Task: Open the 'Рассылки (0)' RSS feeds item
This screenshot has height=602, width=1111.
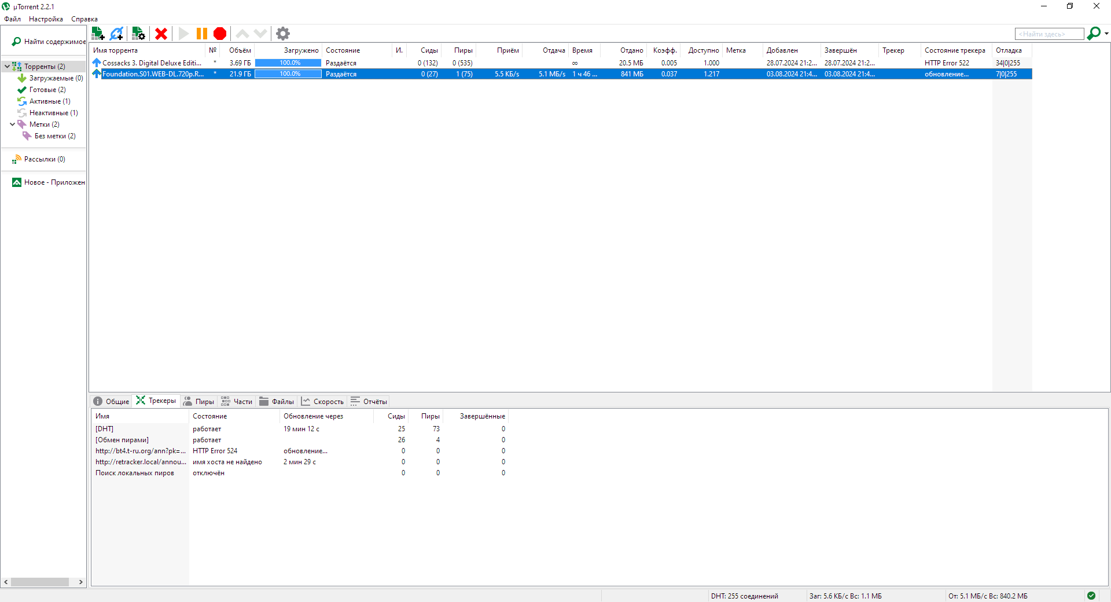Action: pyautogui.click(x=45, y=159)
